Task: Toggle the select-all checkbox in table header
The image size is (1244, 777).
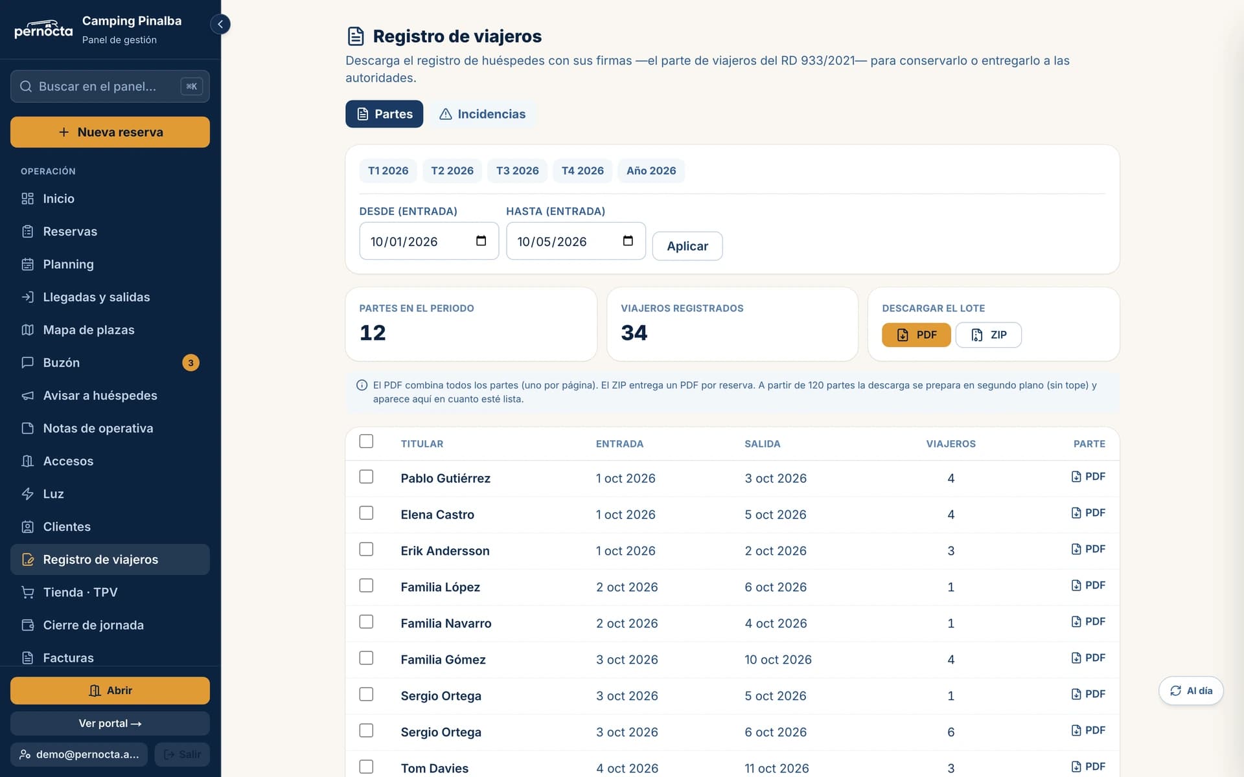Action: (x=366, y=441)
